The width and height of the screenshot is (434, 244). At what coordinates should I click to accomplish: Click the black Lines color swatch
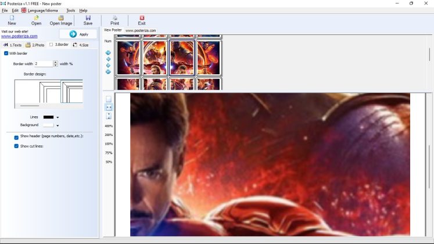(48, 117)
